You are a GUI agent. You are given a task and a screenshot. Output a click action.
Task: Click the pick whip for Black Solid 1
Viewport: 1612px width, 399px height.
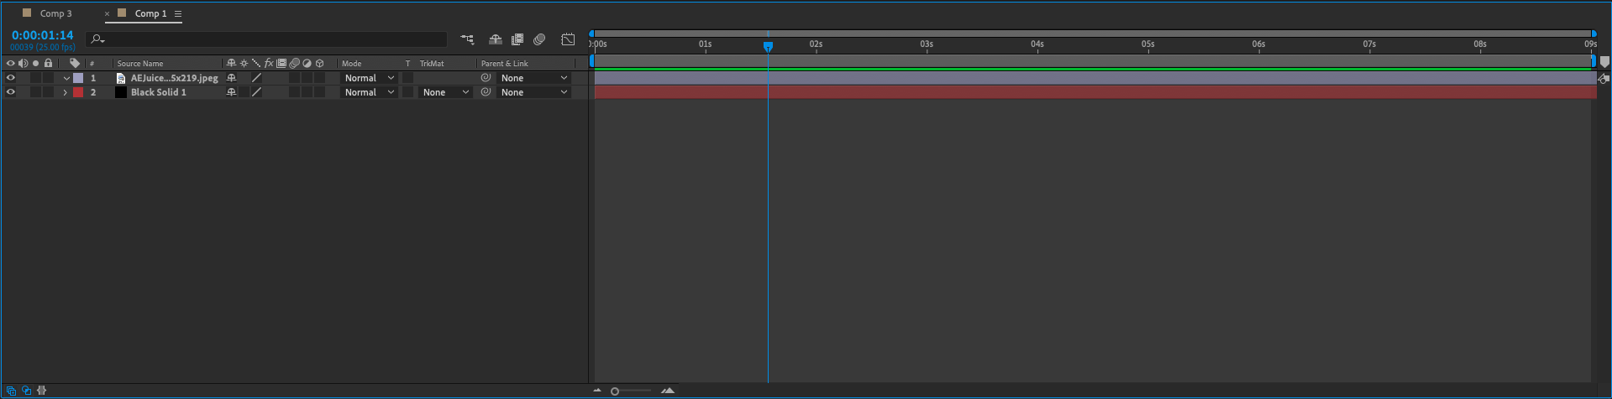tap(486, 92)
